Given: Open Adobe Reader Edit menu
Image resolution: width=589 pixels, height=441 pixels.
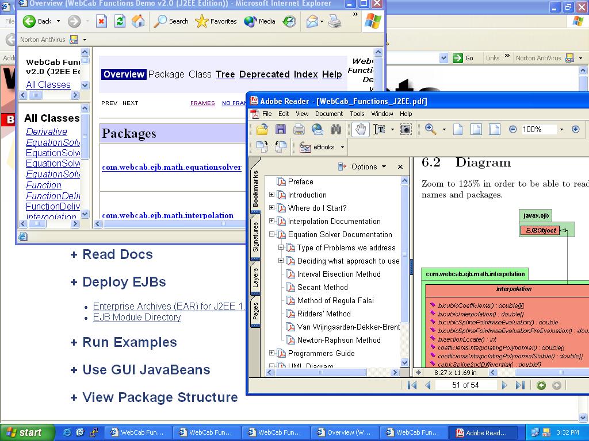Looking at the screenshot, I should 284,114.
